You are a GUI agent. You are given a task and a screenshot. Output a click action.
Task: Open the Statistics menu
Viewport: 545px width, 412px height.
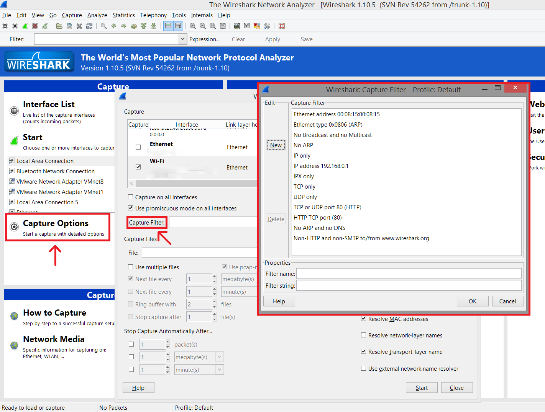click(x=124, y=15)
